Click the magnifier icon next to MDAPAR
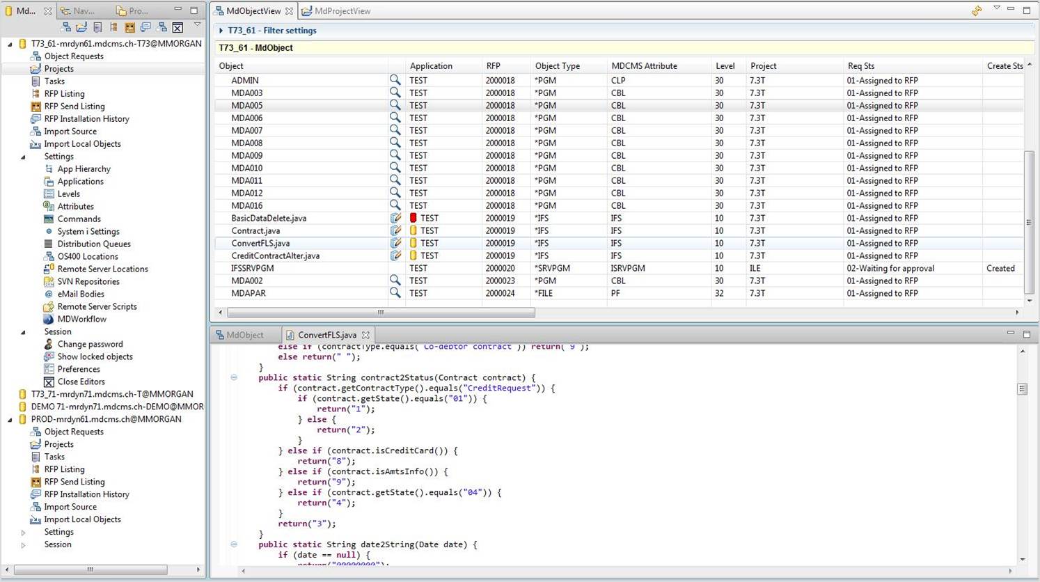Viewport: 1040px width, 582px height. click(395, 293)
